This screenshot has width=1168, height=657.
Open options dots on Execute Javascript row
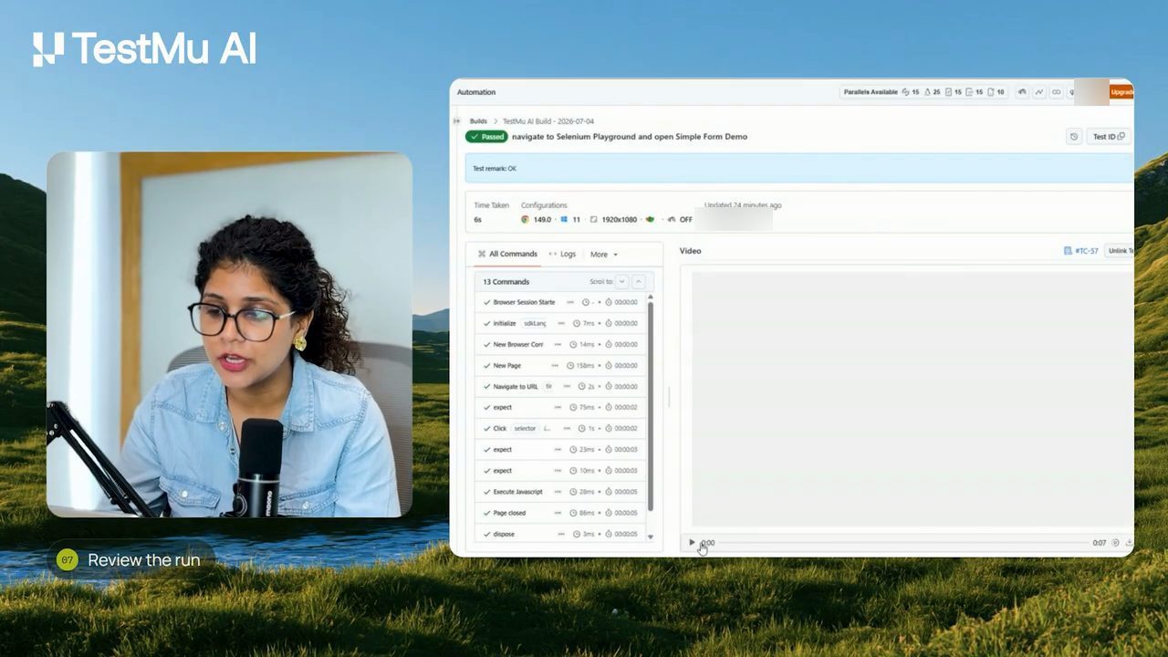(x=558, y=492)
